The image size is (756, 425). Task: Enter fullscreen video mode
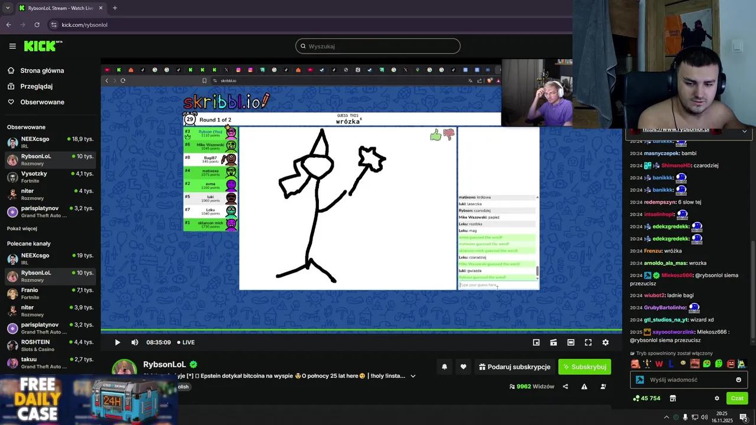pyautogui.click(x=588, y=342)
